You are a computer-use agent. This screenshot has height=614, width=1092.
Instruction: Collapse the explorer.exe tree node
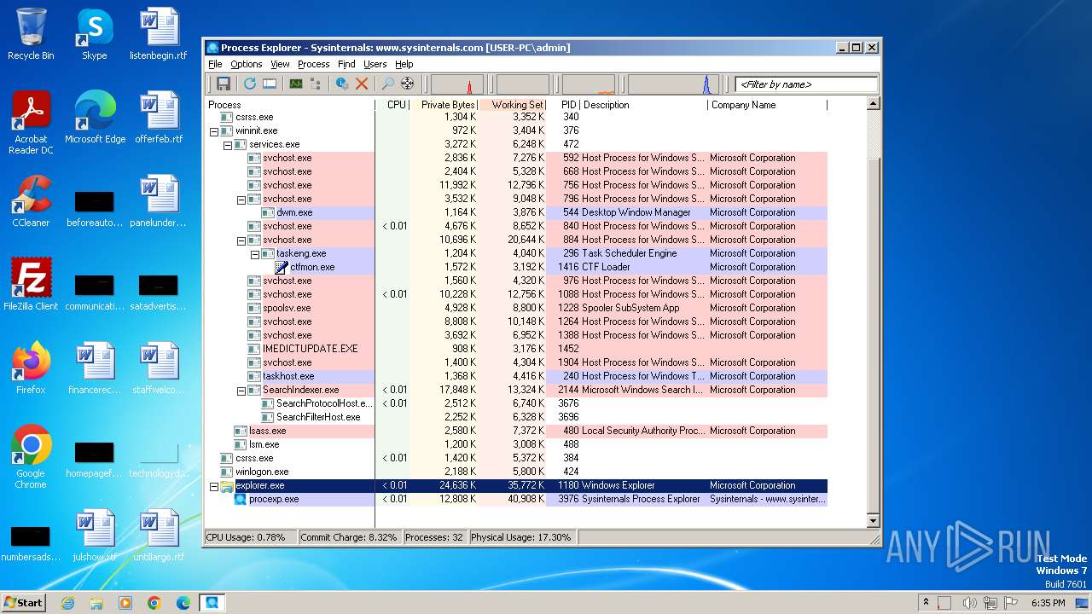point(214,486)
